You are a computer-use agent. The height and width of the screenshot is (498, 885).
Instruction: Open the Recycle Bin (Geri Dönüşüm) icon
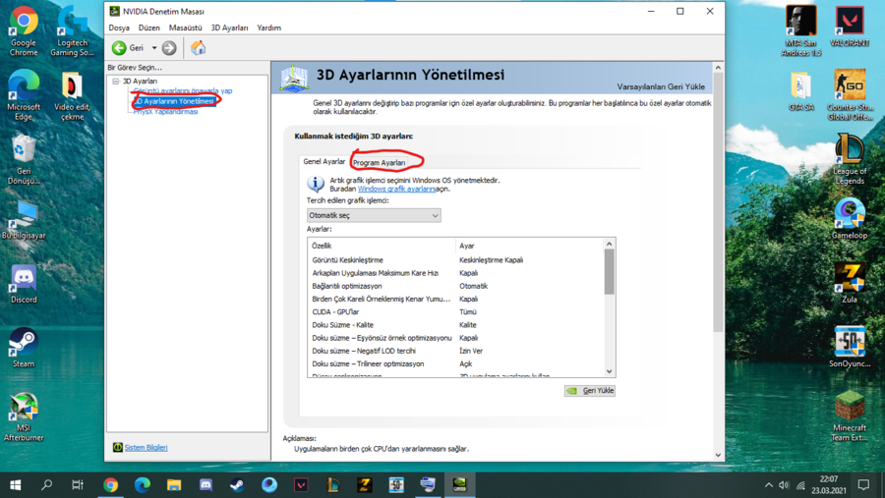(x=24, y=159)
